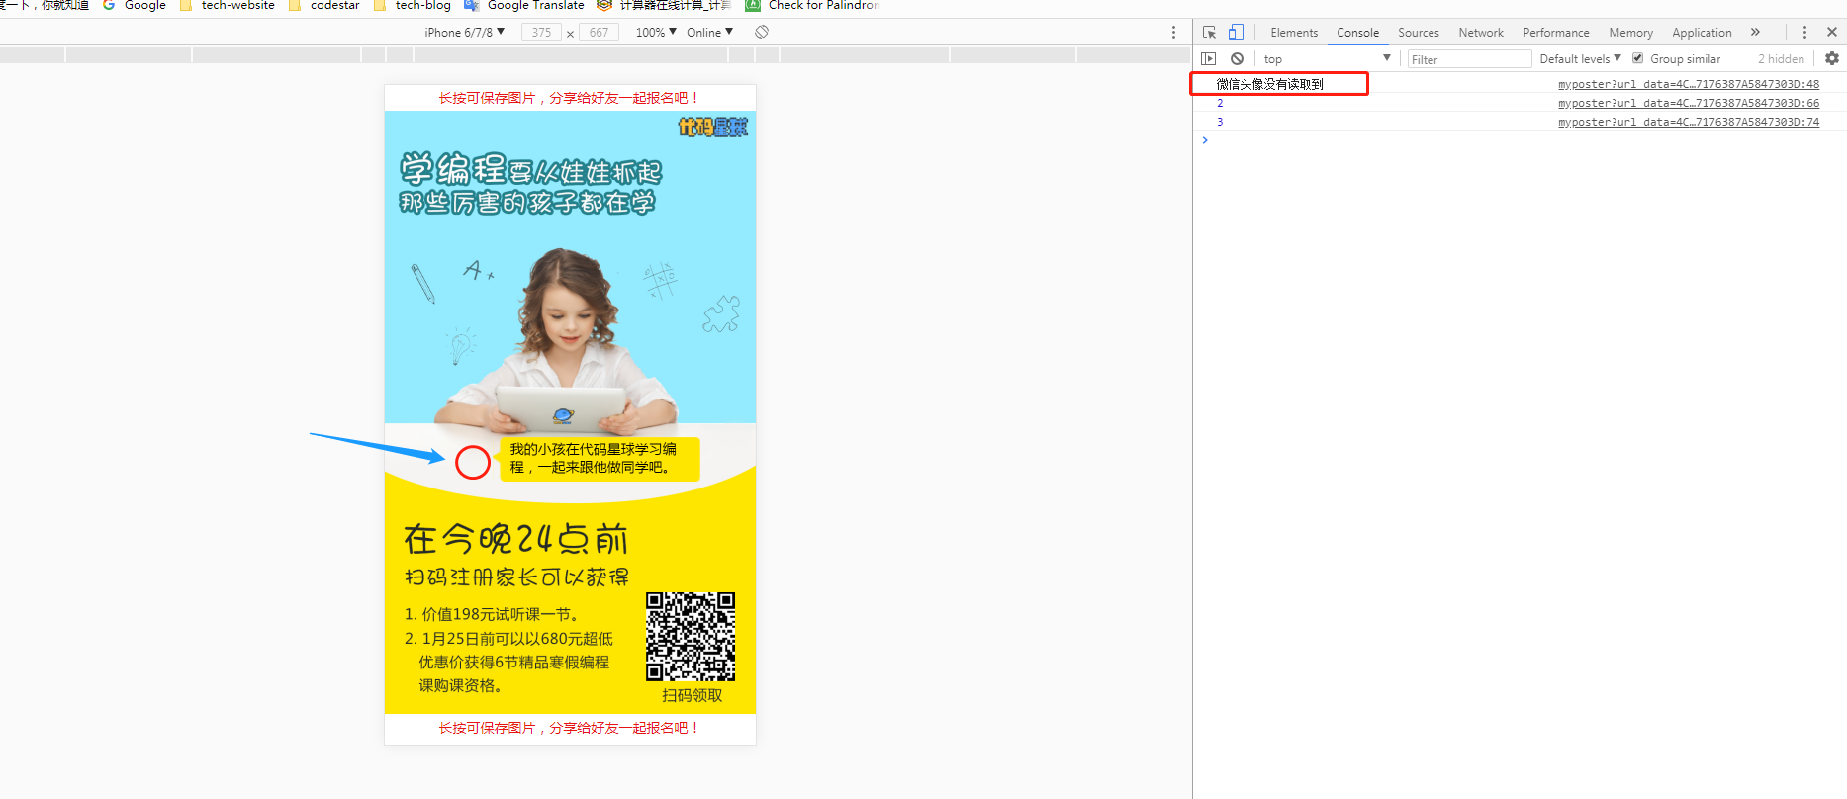
Task: Open the Performance tab
Action: [1556, 33]
